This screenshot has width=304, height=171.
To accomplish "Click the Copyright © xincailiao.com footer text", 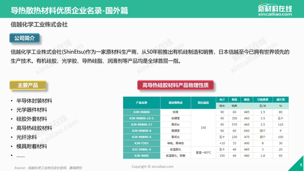I will 152,166.
